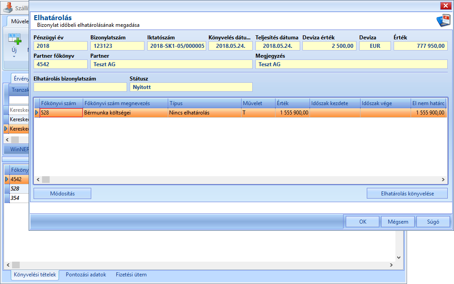Click the Módosítás button

(62, 193)
